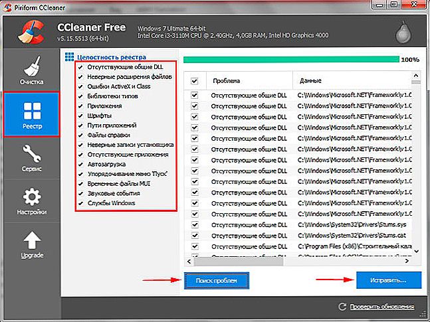Toggle Упорядочивание меню 'Пуск' option
The width and height of the screenshot is (430, 322).
80,175
